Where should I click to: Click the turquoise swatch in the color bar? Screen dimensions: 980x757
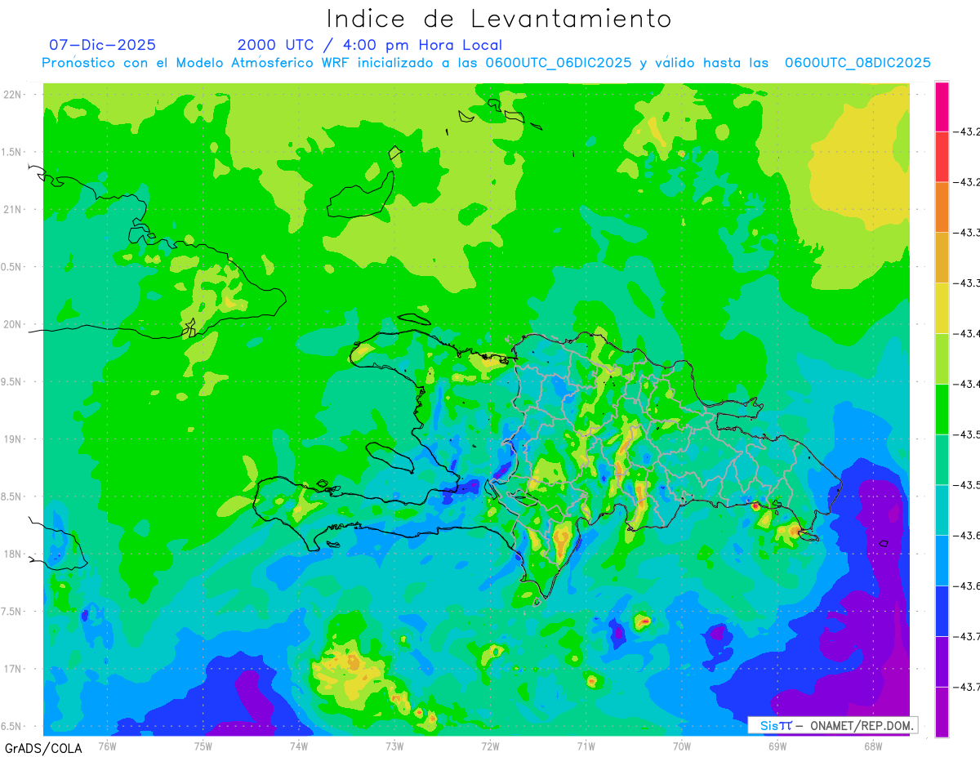coord(942,510)
